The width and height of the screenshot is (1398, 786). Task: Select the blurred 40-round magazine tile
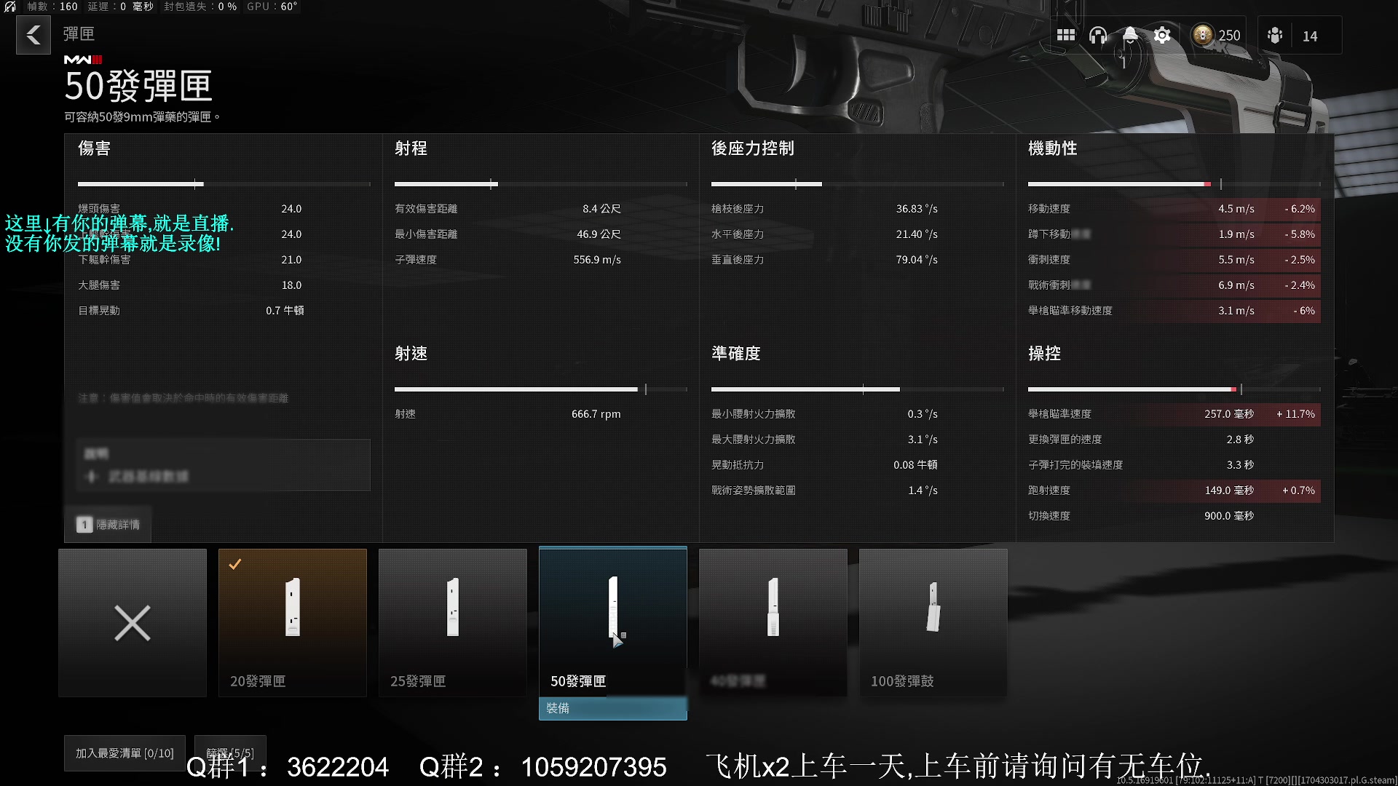pyautogui.click(x=773, y=623)
